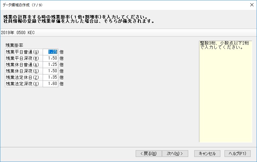Close the データ領域の作成 dialog
The width and height of the screenshot is (257, 162).
pyautogui.click(x=252, y=5)
